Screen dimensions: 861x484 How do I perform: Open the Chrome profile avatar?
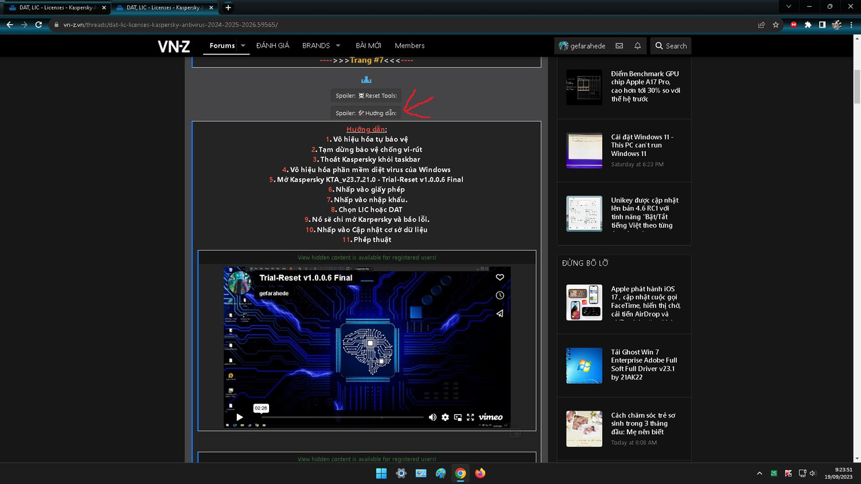837,24
